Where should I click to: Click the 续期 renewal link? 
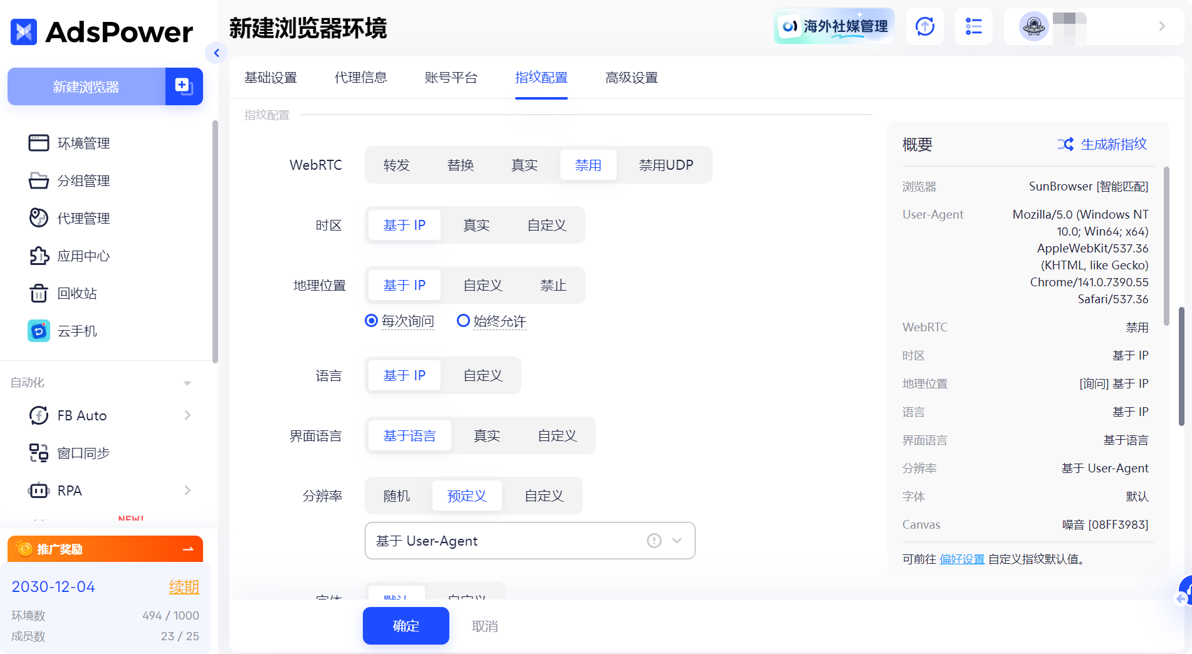coord(184,587)
